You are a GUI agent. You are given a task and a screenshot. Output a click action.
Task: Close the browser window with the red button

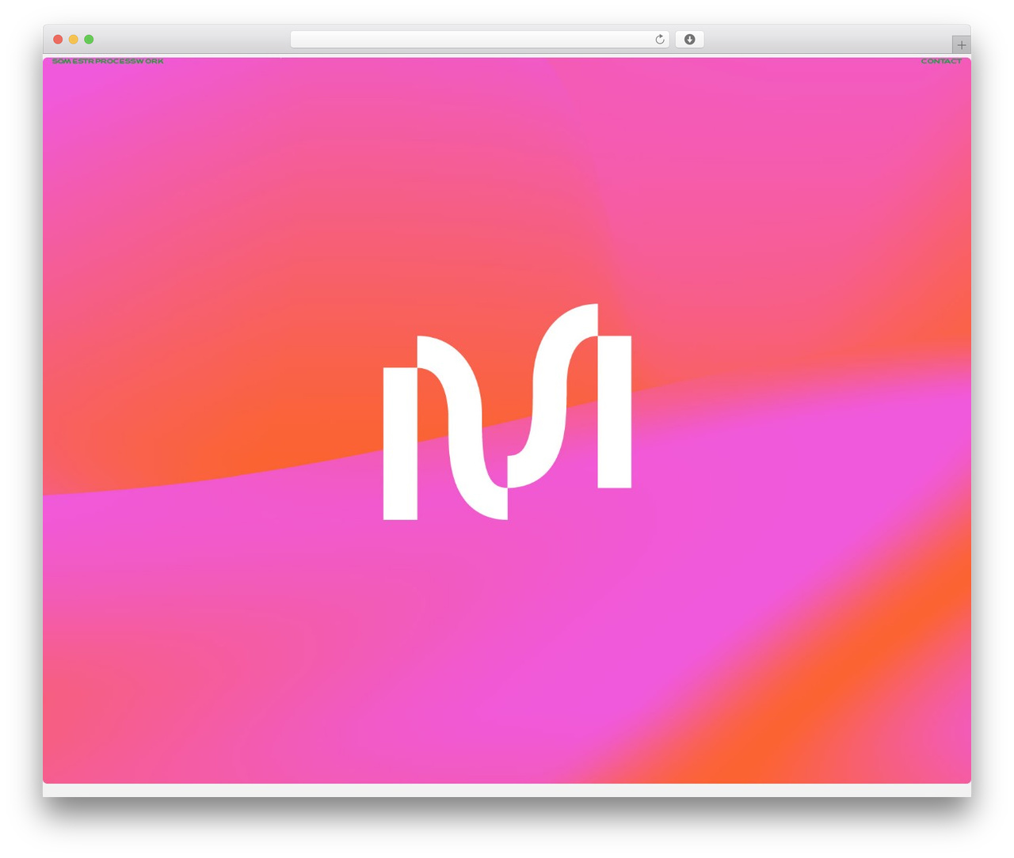pyautogui.click(x=58, y=40)
